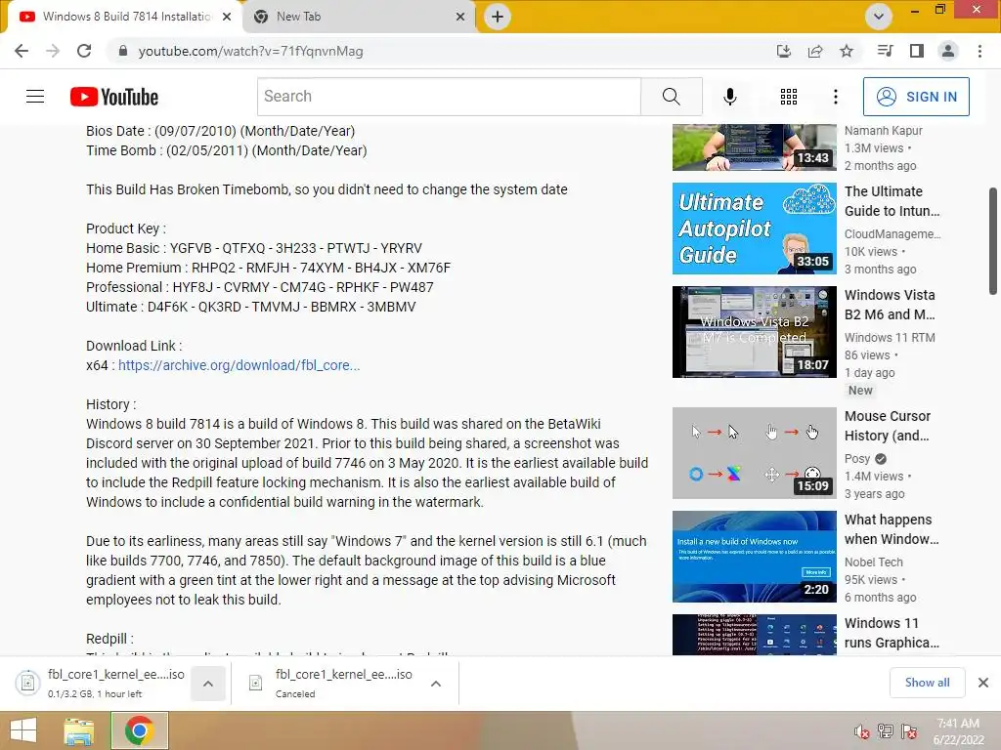Image resolution: width=1001 pixels, height=750 pixels.
Task: Open a new tab with plus button
Action: coord(498,17)
